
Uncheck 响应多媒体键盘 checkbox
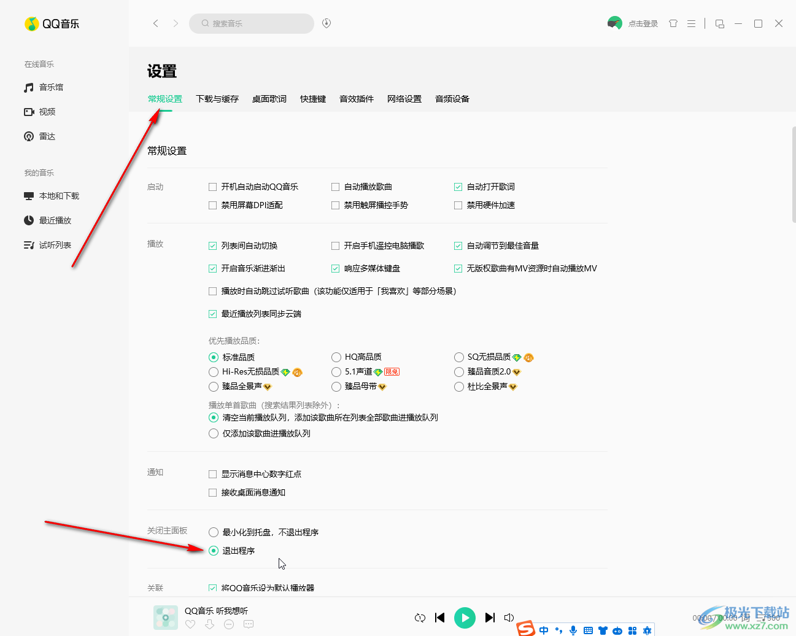336,268
